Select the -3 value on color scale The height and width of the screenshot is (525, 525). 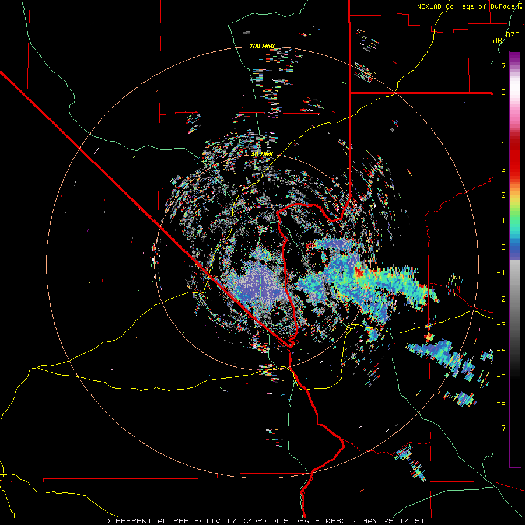501,325
